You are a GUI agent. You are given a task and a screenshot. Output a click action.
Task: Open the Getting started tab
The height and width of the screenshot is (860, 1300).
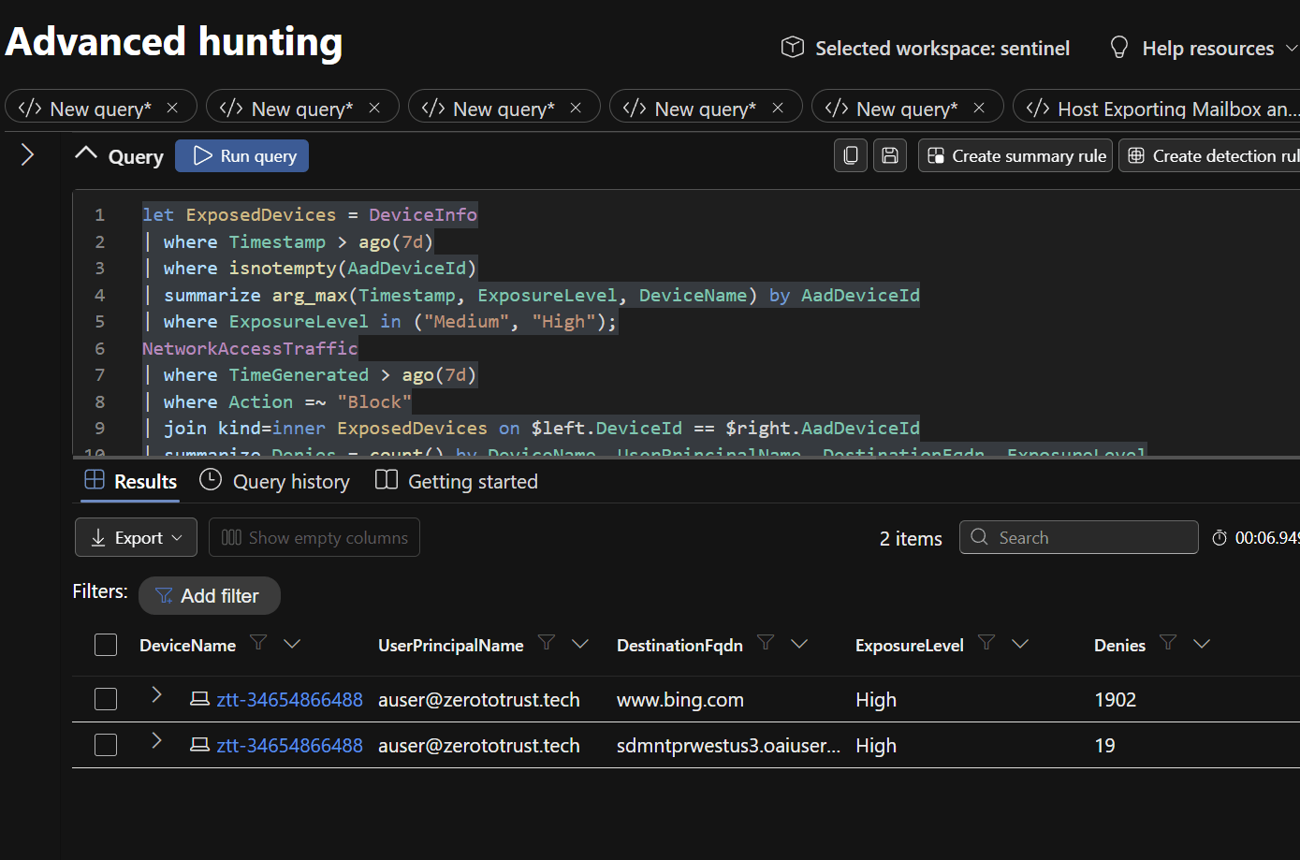tap(457, 481)
